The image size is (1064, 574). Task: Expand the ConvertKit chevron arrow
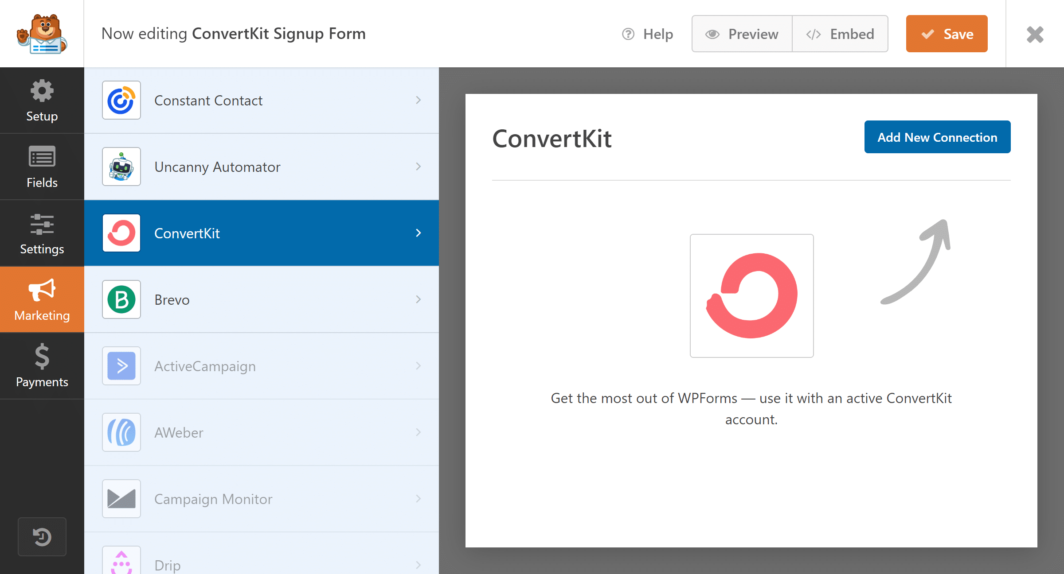[x=418, y=233]
